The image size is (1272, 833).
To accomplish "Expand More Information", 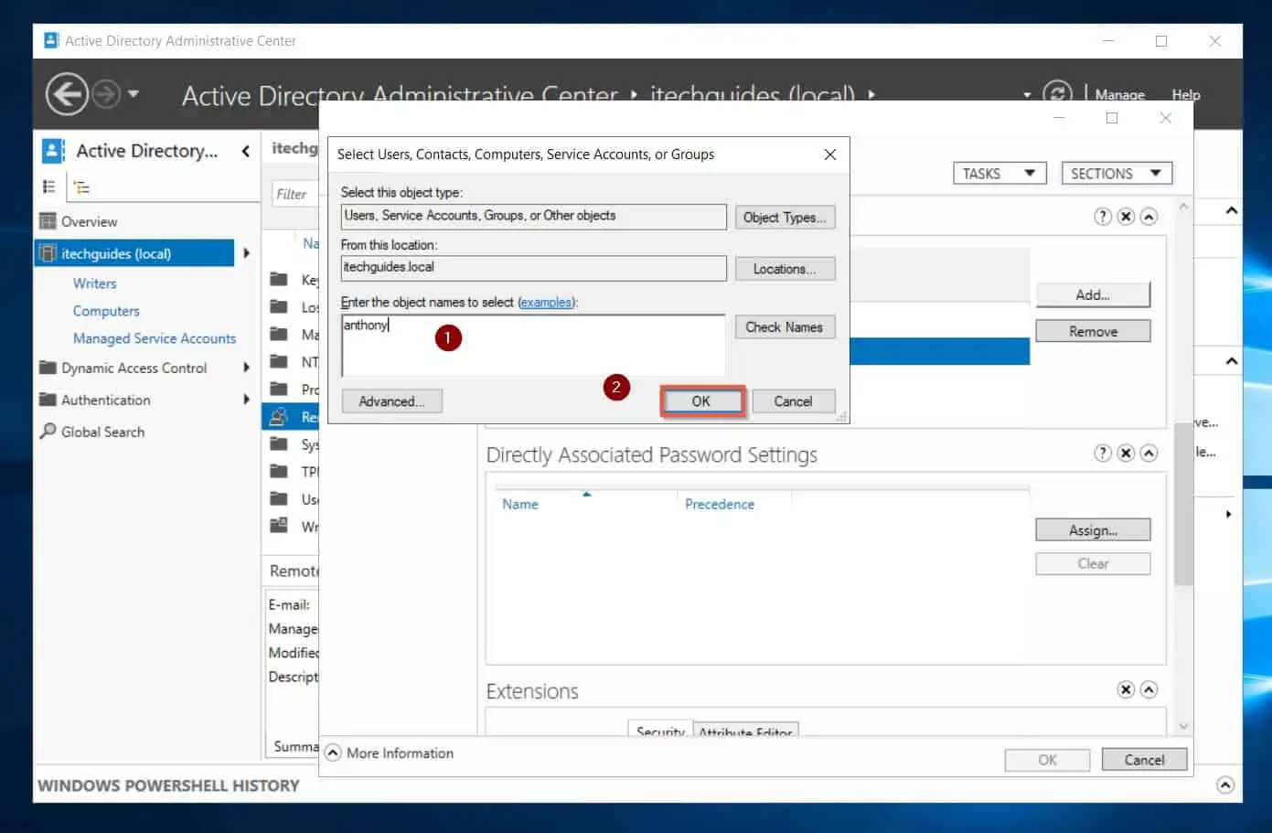I will (333, 753).
